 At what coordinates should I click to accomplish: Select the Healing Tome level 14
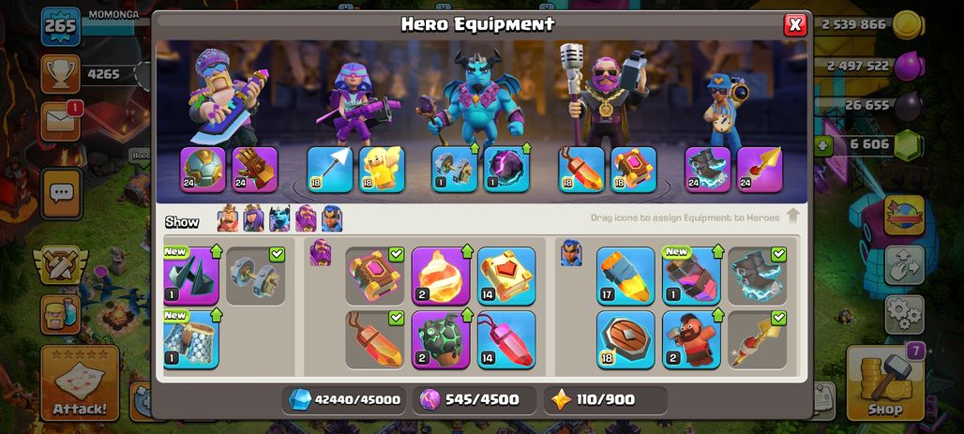pos(506,276)
